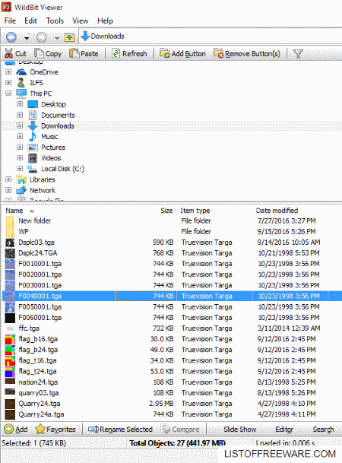Select flag_b16.tga colored thumbnail
This screenshot has height=463, width=342.
[10, 339]
